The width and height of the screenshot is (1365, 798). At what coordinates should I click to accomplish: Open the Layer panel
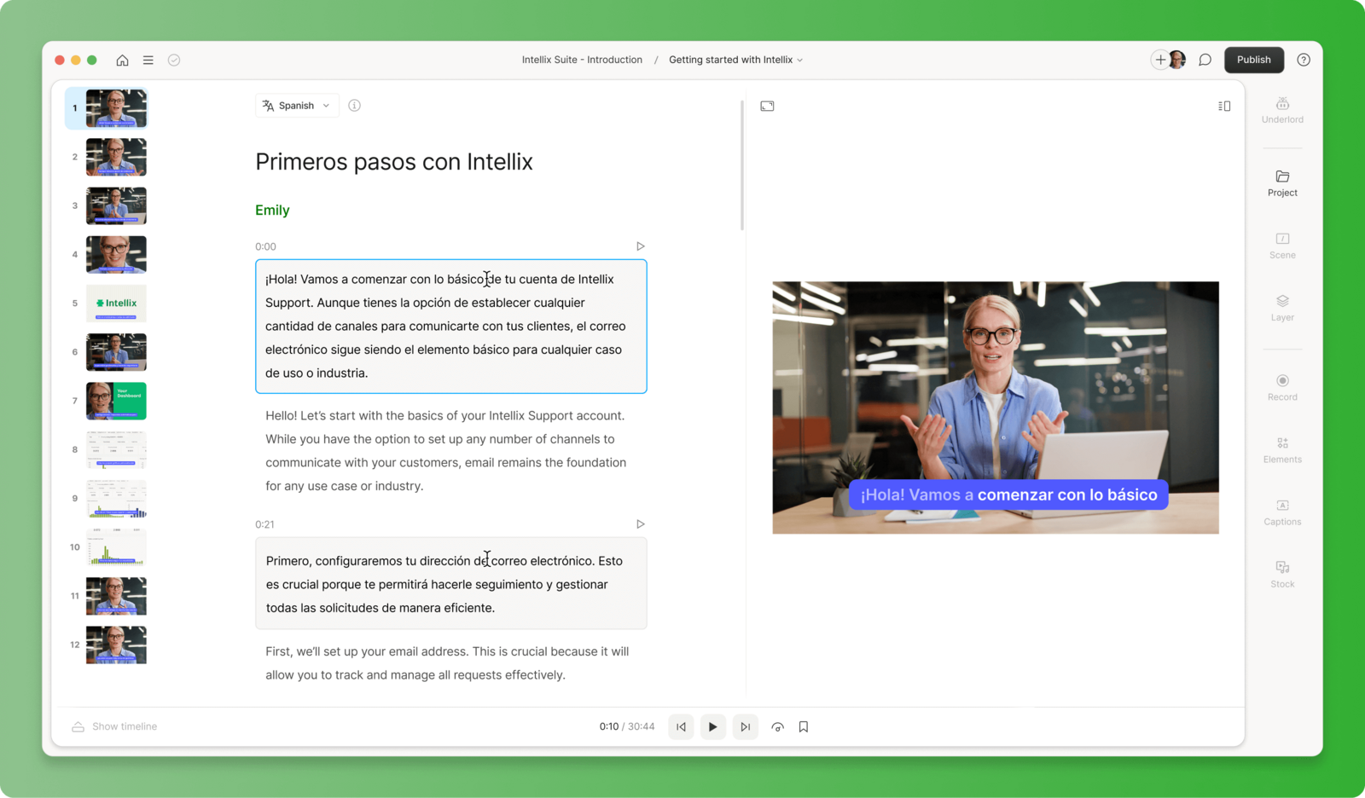[1281, 308]
